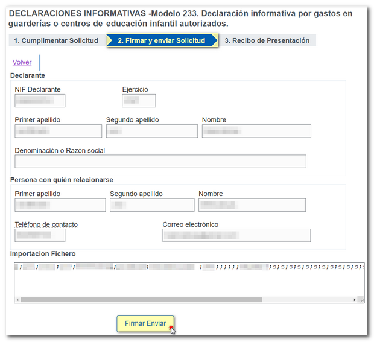The height and width of the screenshot is (342, 374).
Task: Click the Declarante Nombre field
Action: coord(256,131)
